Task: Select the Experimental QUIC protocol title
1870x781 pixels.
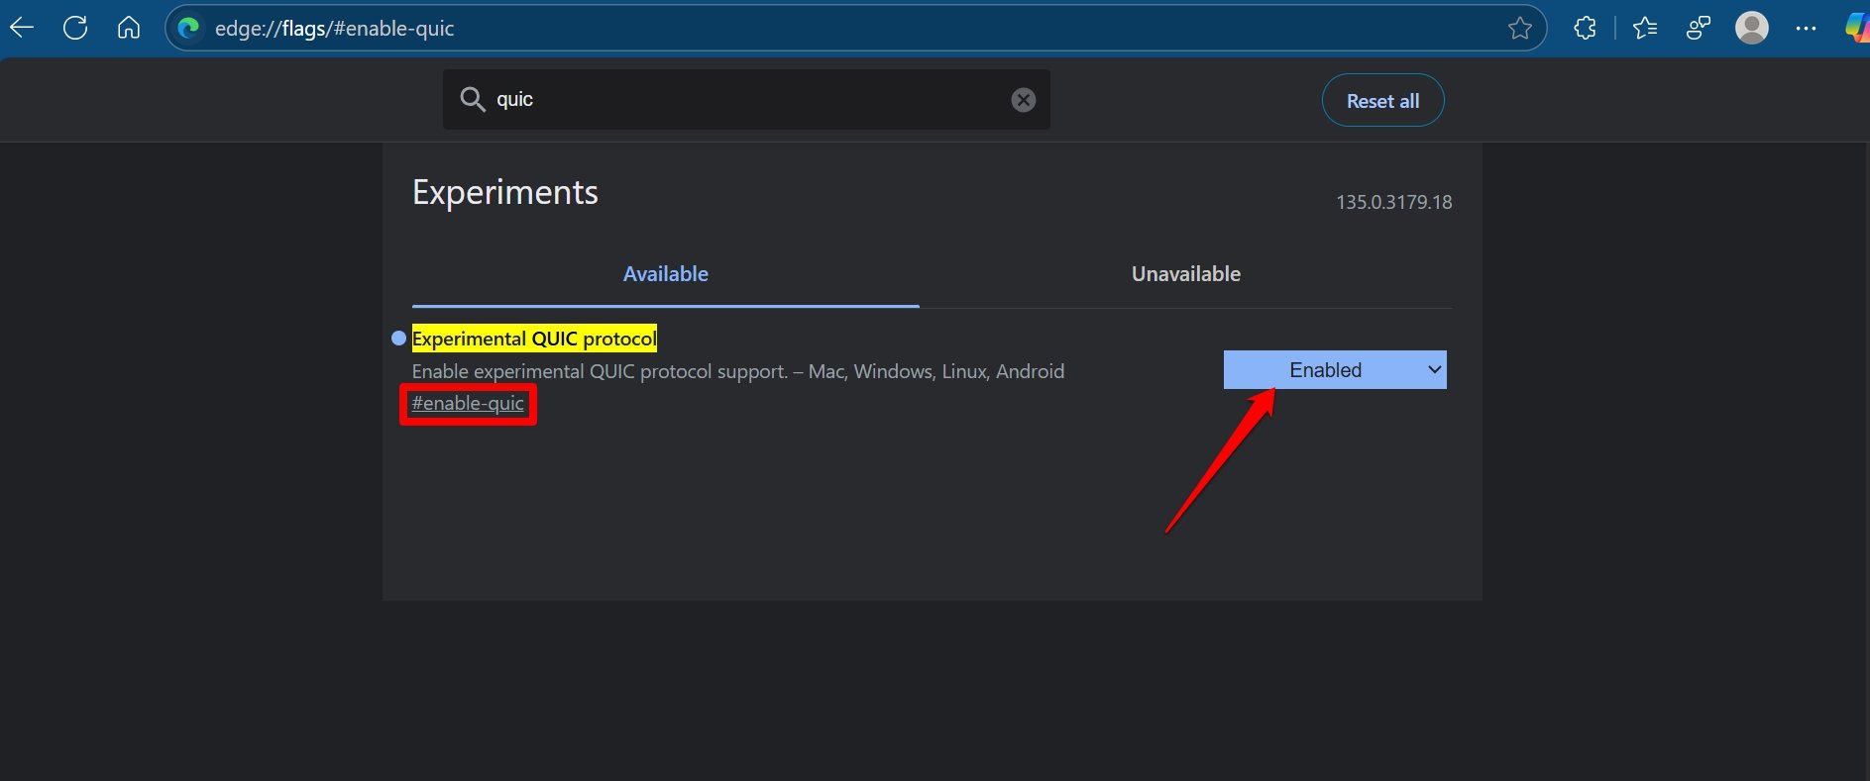Action: [x=534, y=339]
